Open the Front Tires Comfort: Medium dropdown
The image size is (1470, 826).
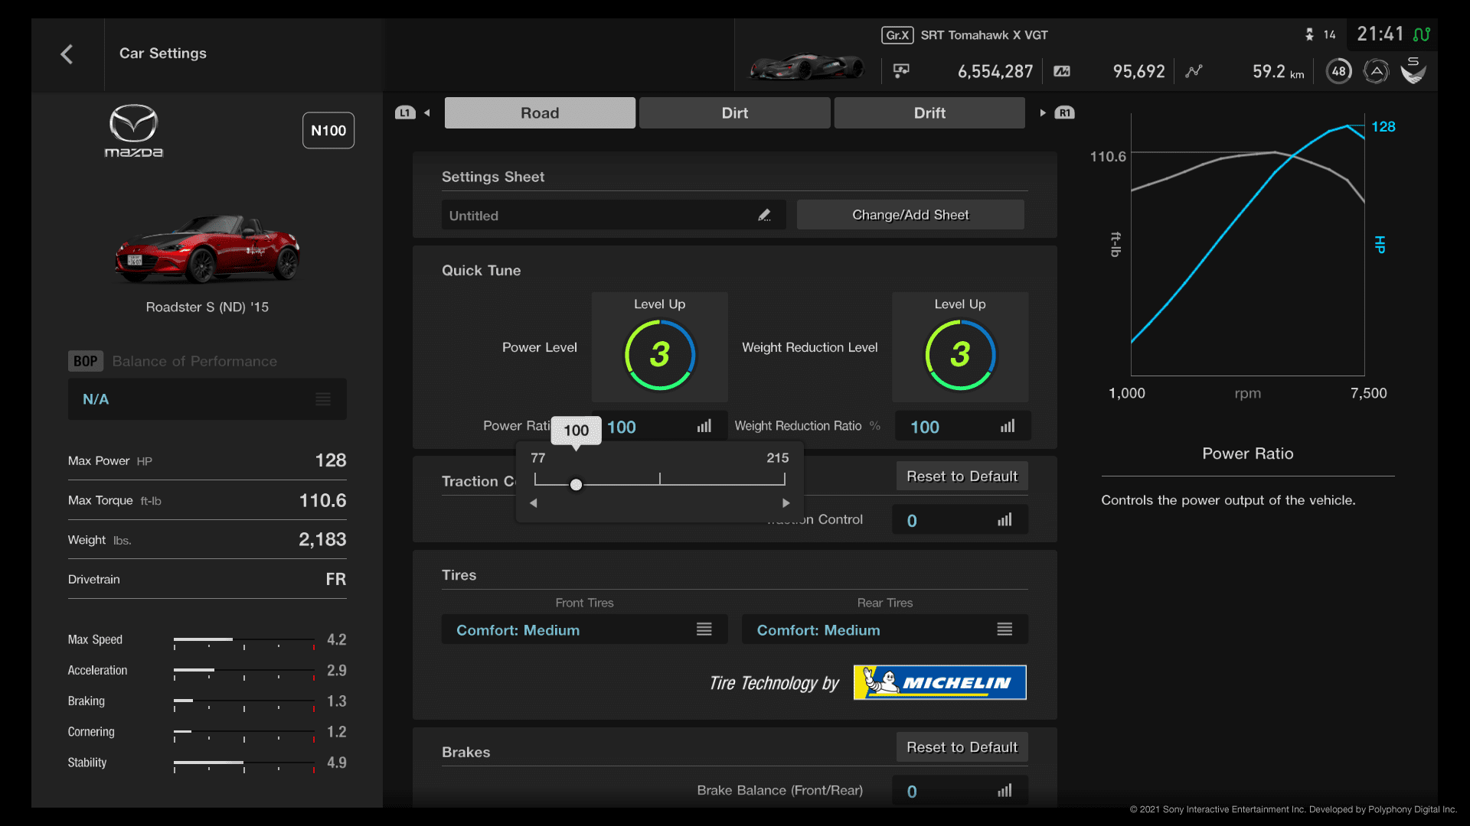point(585,629)
